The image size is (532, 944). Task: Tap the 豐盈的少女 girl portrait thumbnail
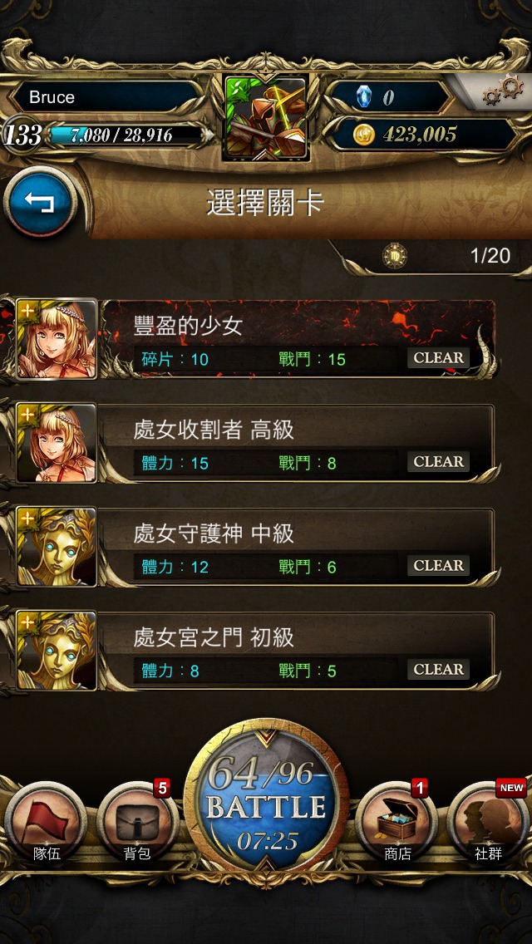[56, 339]
